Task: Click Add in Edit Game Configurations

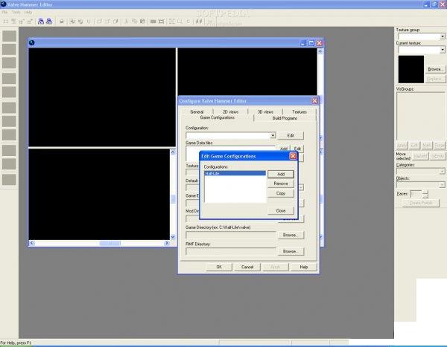Action: click(x=281, y=174)
